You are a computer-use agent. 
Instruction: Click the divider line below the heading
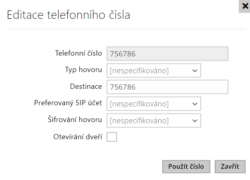coord(125,29)
